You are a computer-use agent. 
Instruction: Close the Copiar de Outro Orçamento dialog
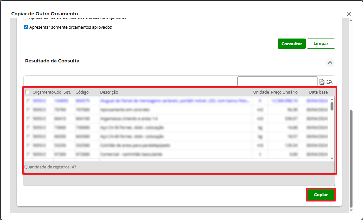[349, 14]
